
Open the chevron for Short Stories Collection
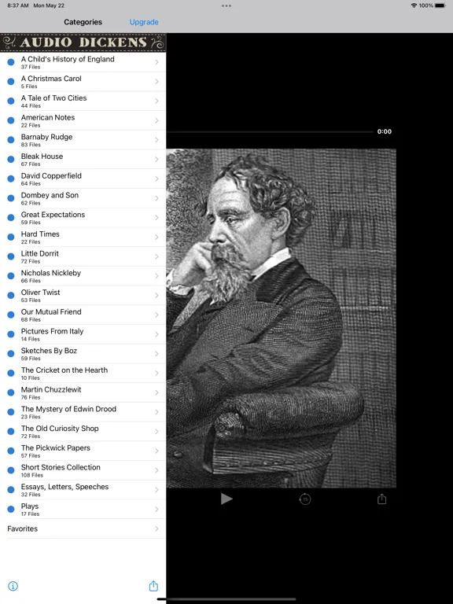tap(157, 470)
